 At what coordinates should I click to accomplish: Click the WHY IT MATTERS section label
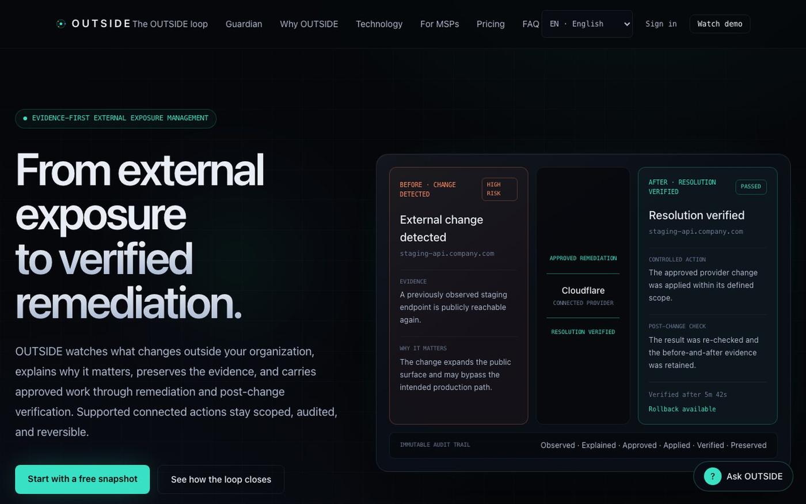pos(423,348)
